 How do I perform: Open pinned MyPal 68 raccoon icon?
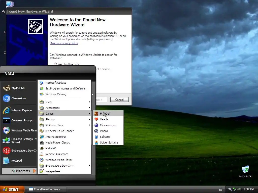(6, 88)
